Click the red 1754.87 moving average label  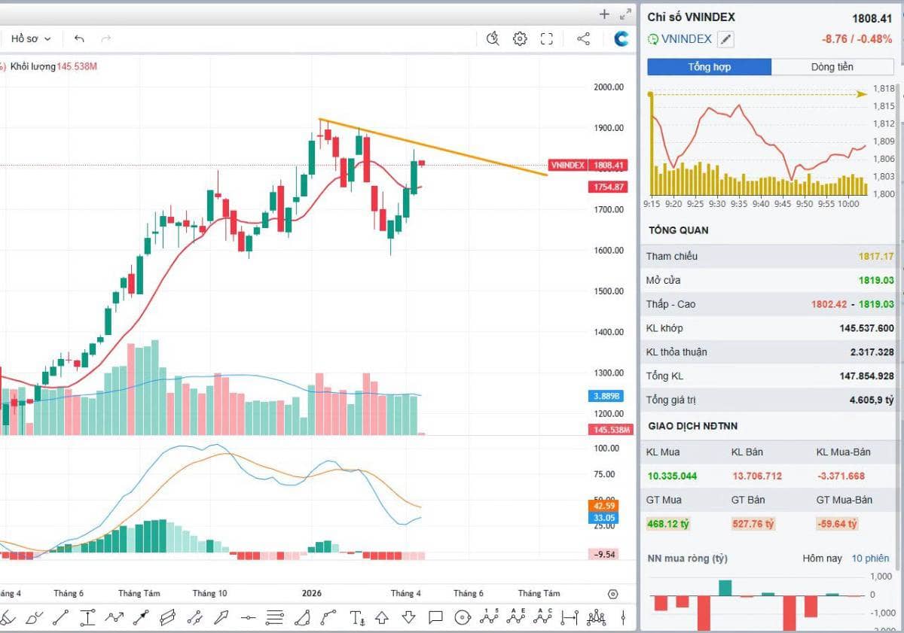606,187
